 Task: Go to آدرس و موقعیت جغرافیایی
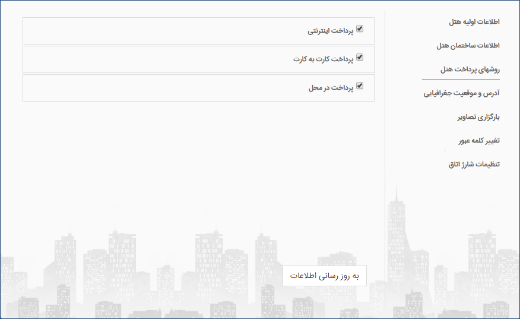point(461,93)
